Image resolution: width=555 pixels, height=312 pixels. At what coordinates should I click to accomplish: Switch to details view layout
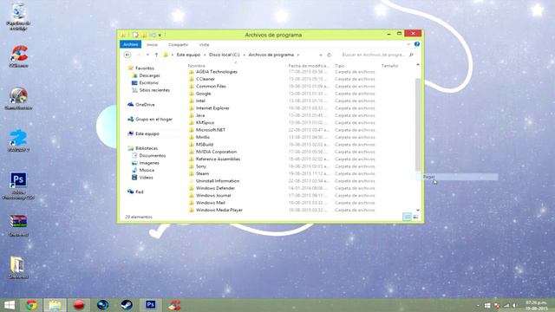pos(407,217)
